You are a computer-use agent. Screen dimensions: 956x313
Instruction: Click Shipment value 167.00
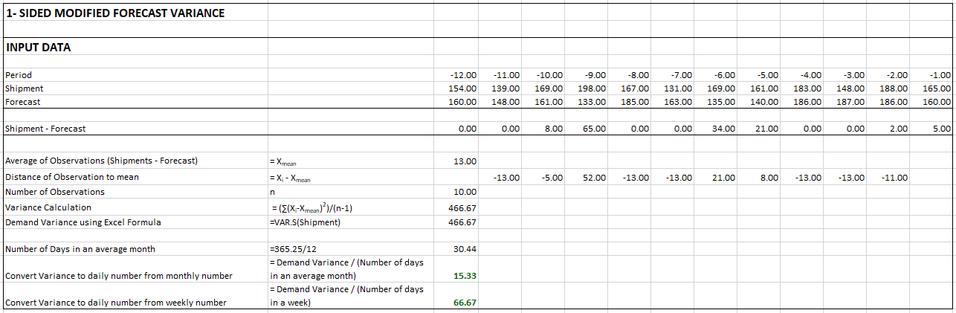pos(629,88)
